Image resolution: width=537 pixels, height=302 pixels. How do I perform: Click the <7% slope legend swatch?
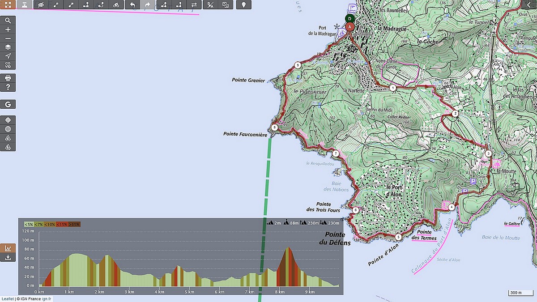click(39, 224)
